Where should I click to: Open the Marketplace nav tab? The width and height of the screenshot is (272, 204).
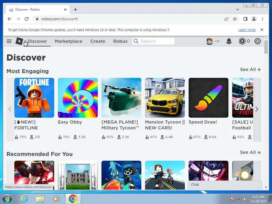pos(69,41)
